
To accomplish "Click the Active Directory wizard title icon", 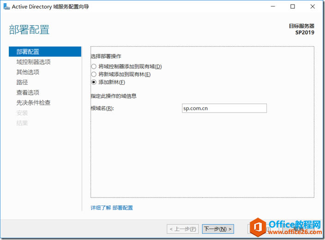I will 6,6.
